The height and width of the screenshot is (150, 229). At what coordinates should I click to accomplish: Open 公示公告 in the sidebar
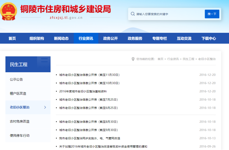(17, 79)
